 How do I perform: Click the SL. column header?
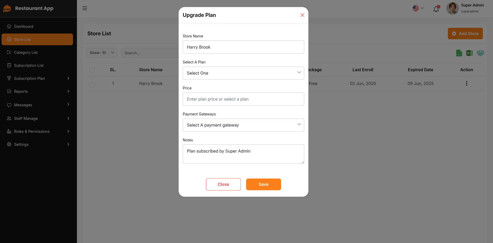(113, 70)
